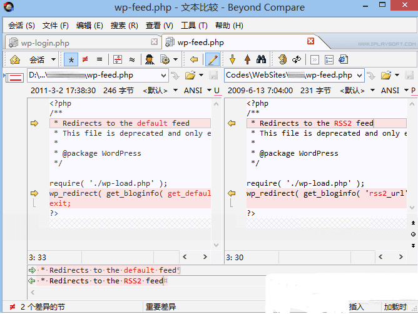The height and width of the screenshot is (314, 418).
Task: Expand the right file path dropdown
Action: [360, 76]
